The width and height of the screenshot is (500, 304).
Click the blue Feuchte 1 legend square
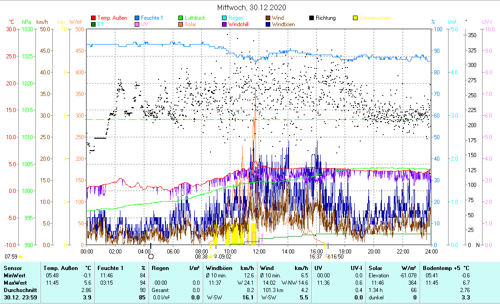(137, 18)
